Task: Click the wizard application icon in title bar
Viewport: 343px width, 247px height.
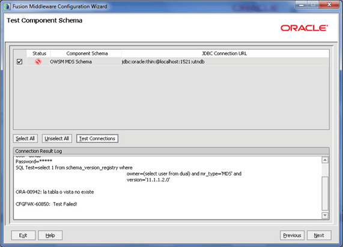Action: (x=7, y=7)
